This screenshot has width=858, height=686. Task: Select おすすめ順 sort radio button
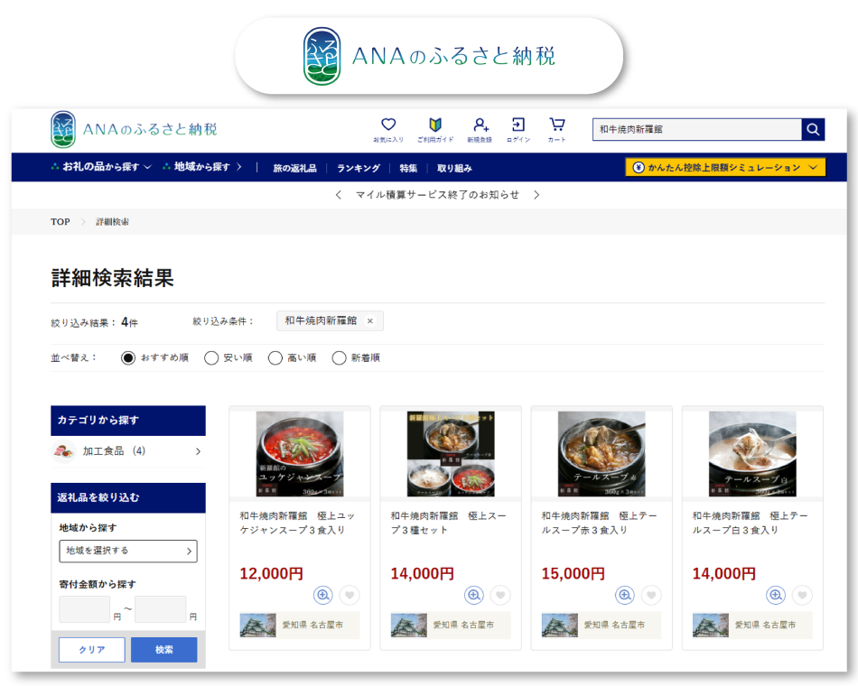click(x=128, y=357)
